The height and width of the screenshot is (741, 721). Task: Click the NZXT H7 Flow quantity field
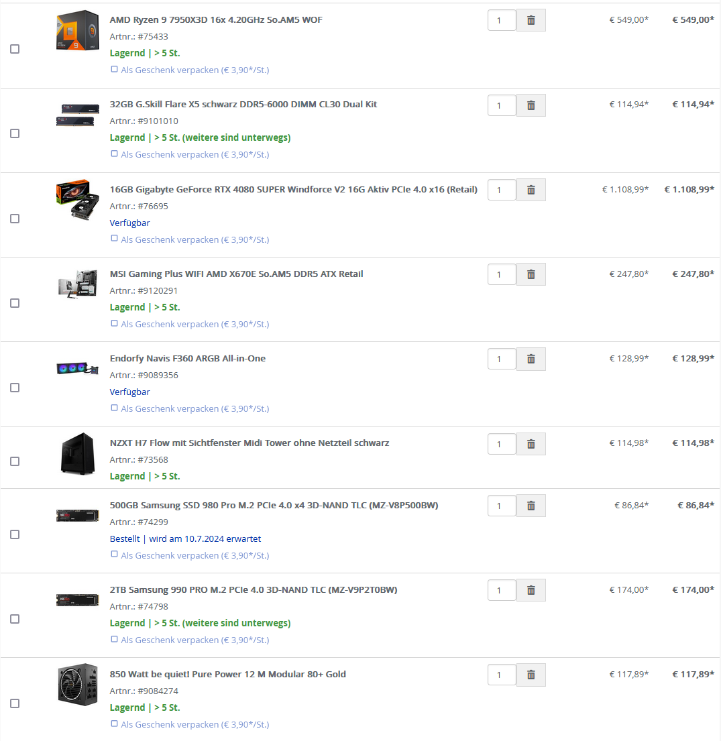click(502, 444)
